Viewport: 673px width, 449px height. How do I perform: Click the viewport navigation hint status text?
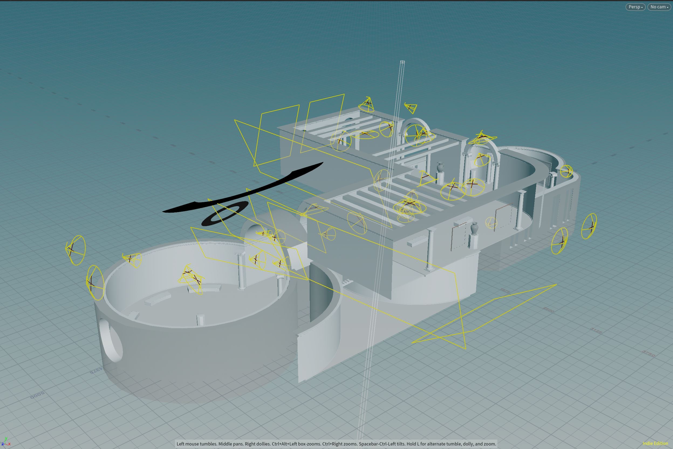tap(336, 444)
